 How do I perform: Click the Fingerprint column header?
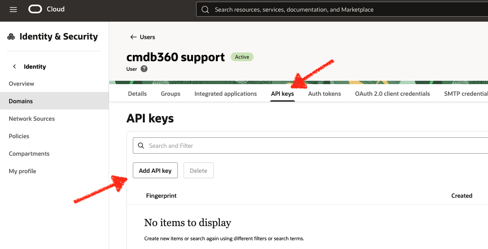tap(161, 196)
